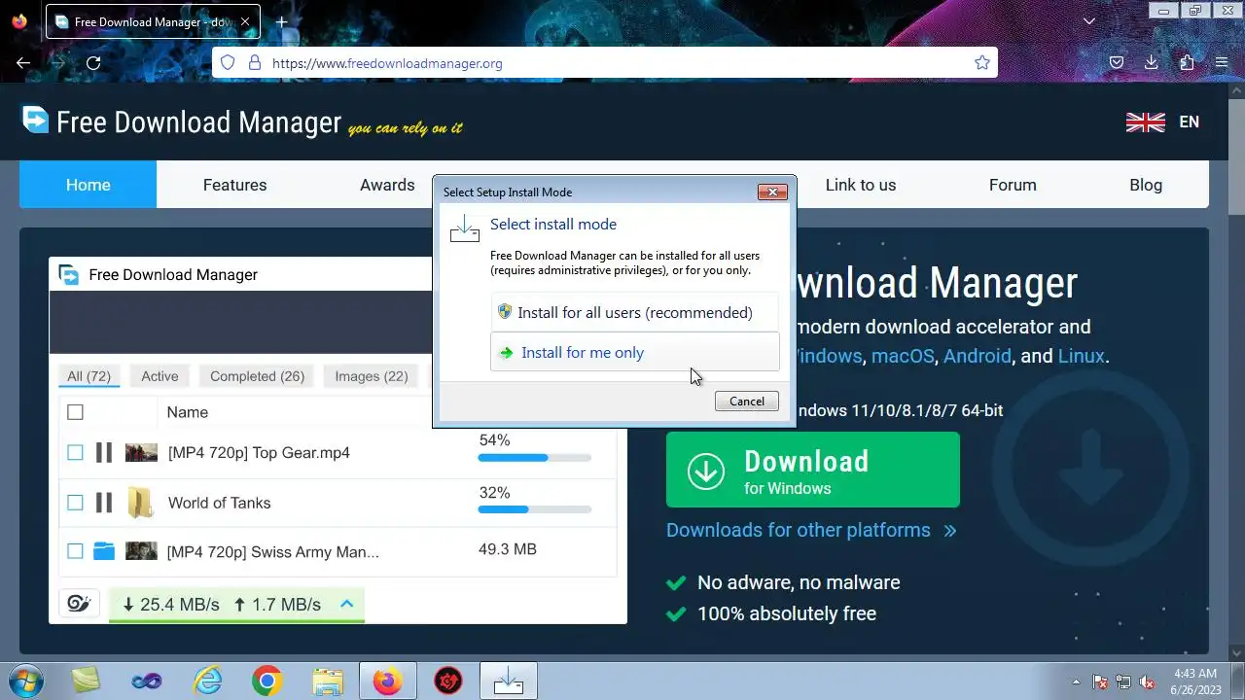Open the Awards nav tab
Image resolution: width=1245 pixels, height=700 pixels.
387,185
